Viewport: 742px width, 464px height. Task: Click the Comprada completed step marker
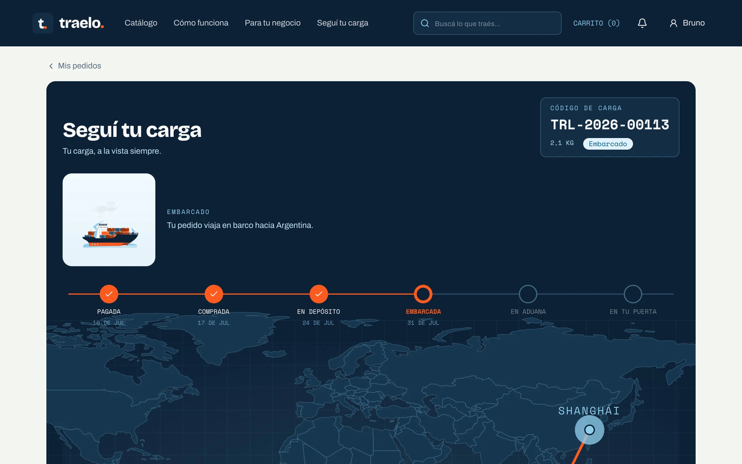point(214,294)
